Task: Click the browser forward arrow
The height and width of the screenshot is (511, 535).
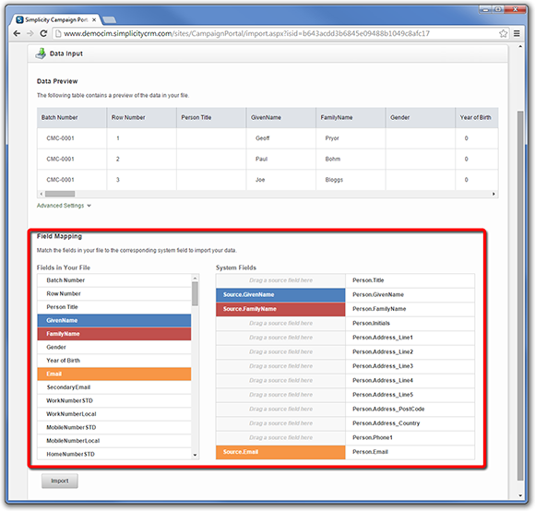Action: pos(30,33)
